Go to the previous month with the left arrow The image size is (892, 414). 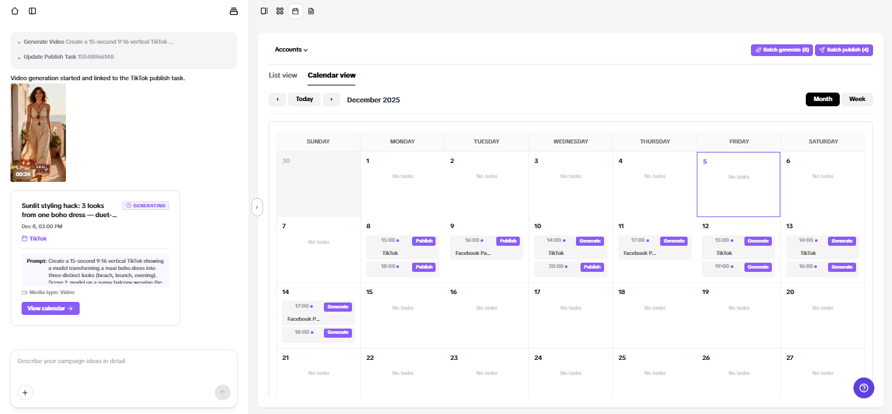point(277,99)
